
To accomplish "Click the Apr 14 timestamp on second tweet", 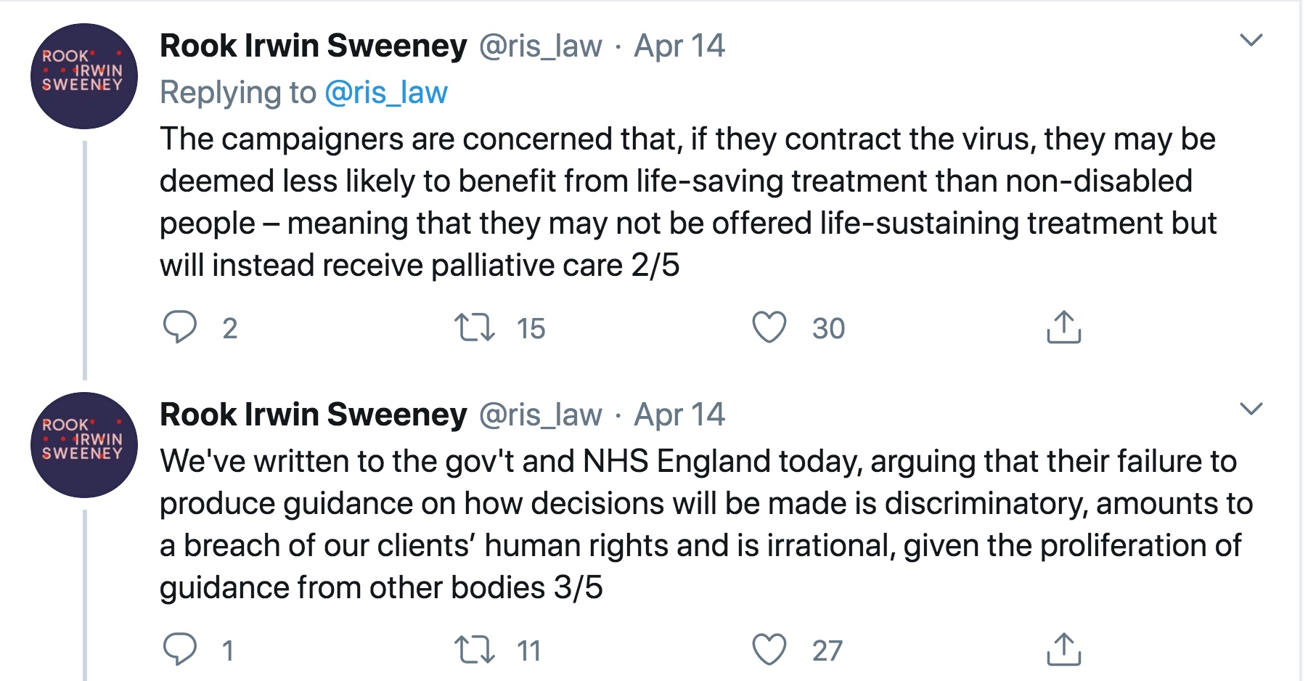I will tap(679, 415).
